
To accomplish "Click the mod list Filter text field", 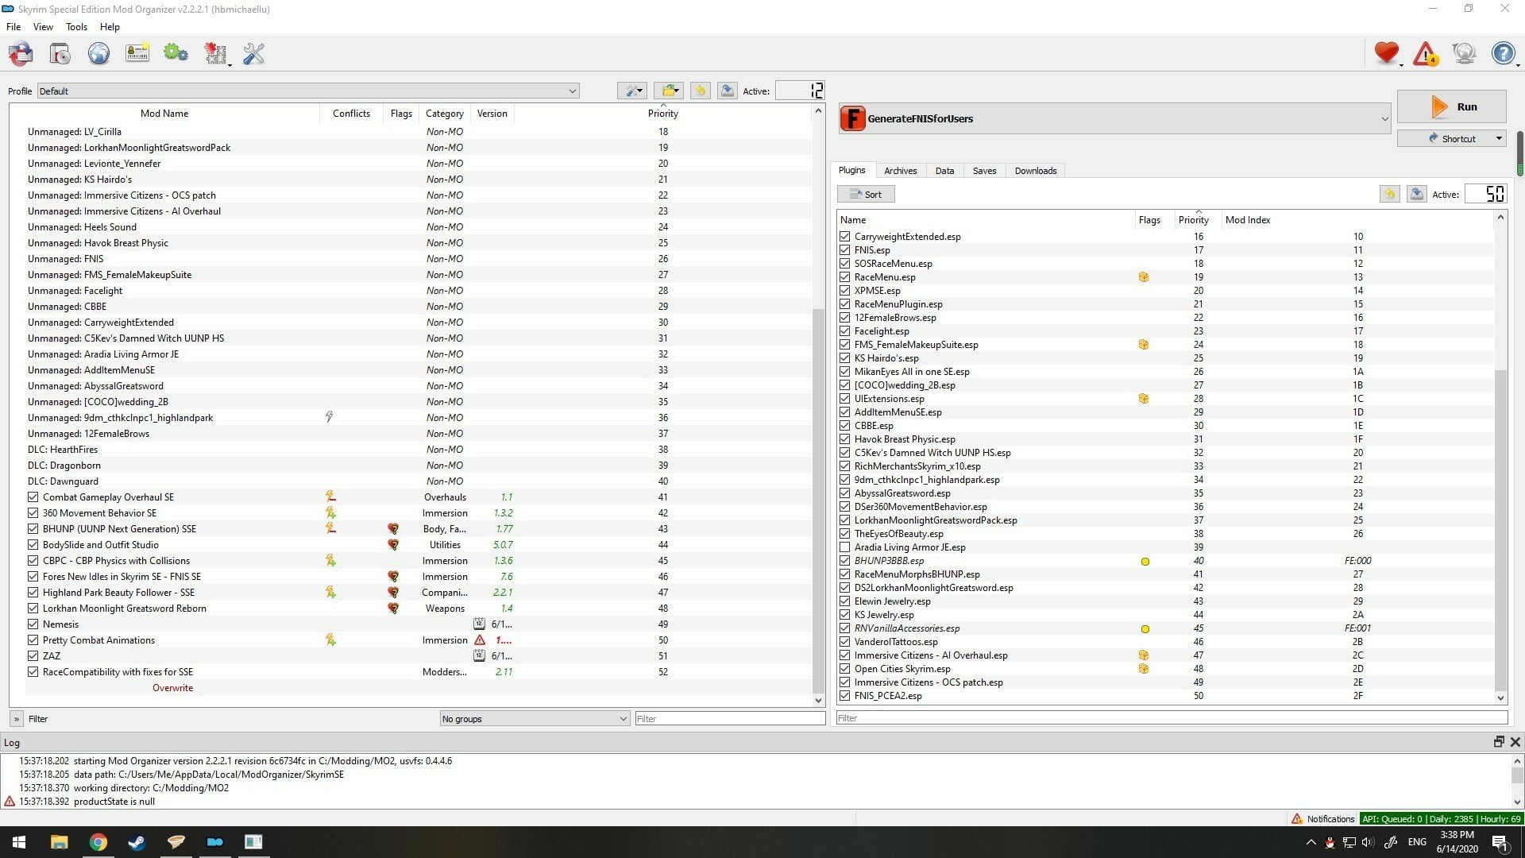I will (730, 718).
